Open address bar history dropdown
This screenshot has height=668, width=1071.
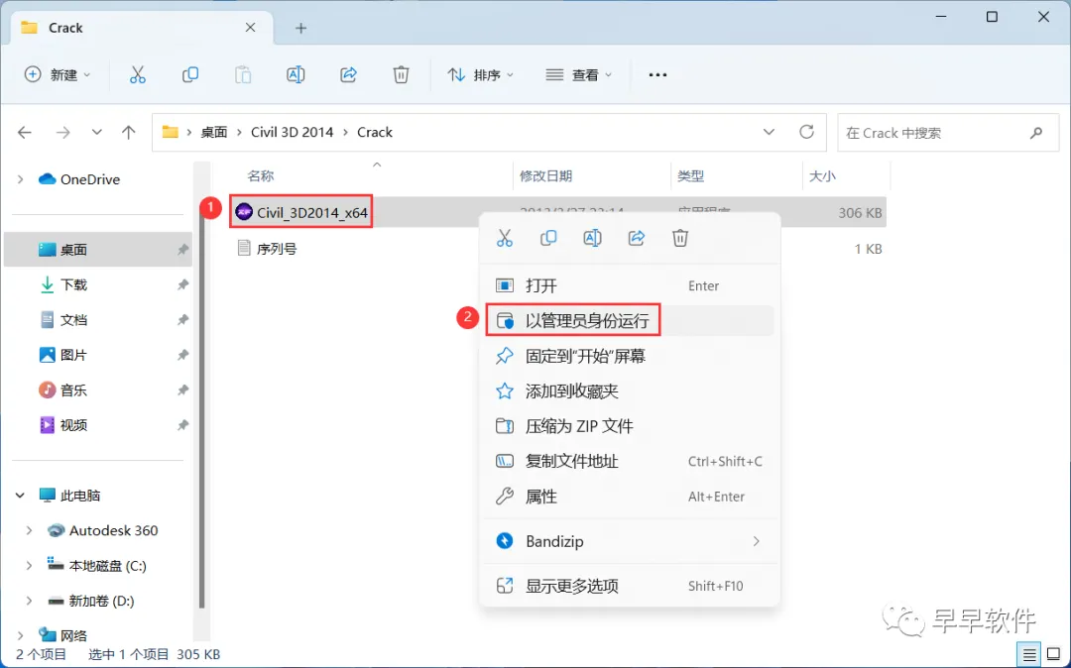770,132
